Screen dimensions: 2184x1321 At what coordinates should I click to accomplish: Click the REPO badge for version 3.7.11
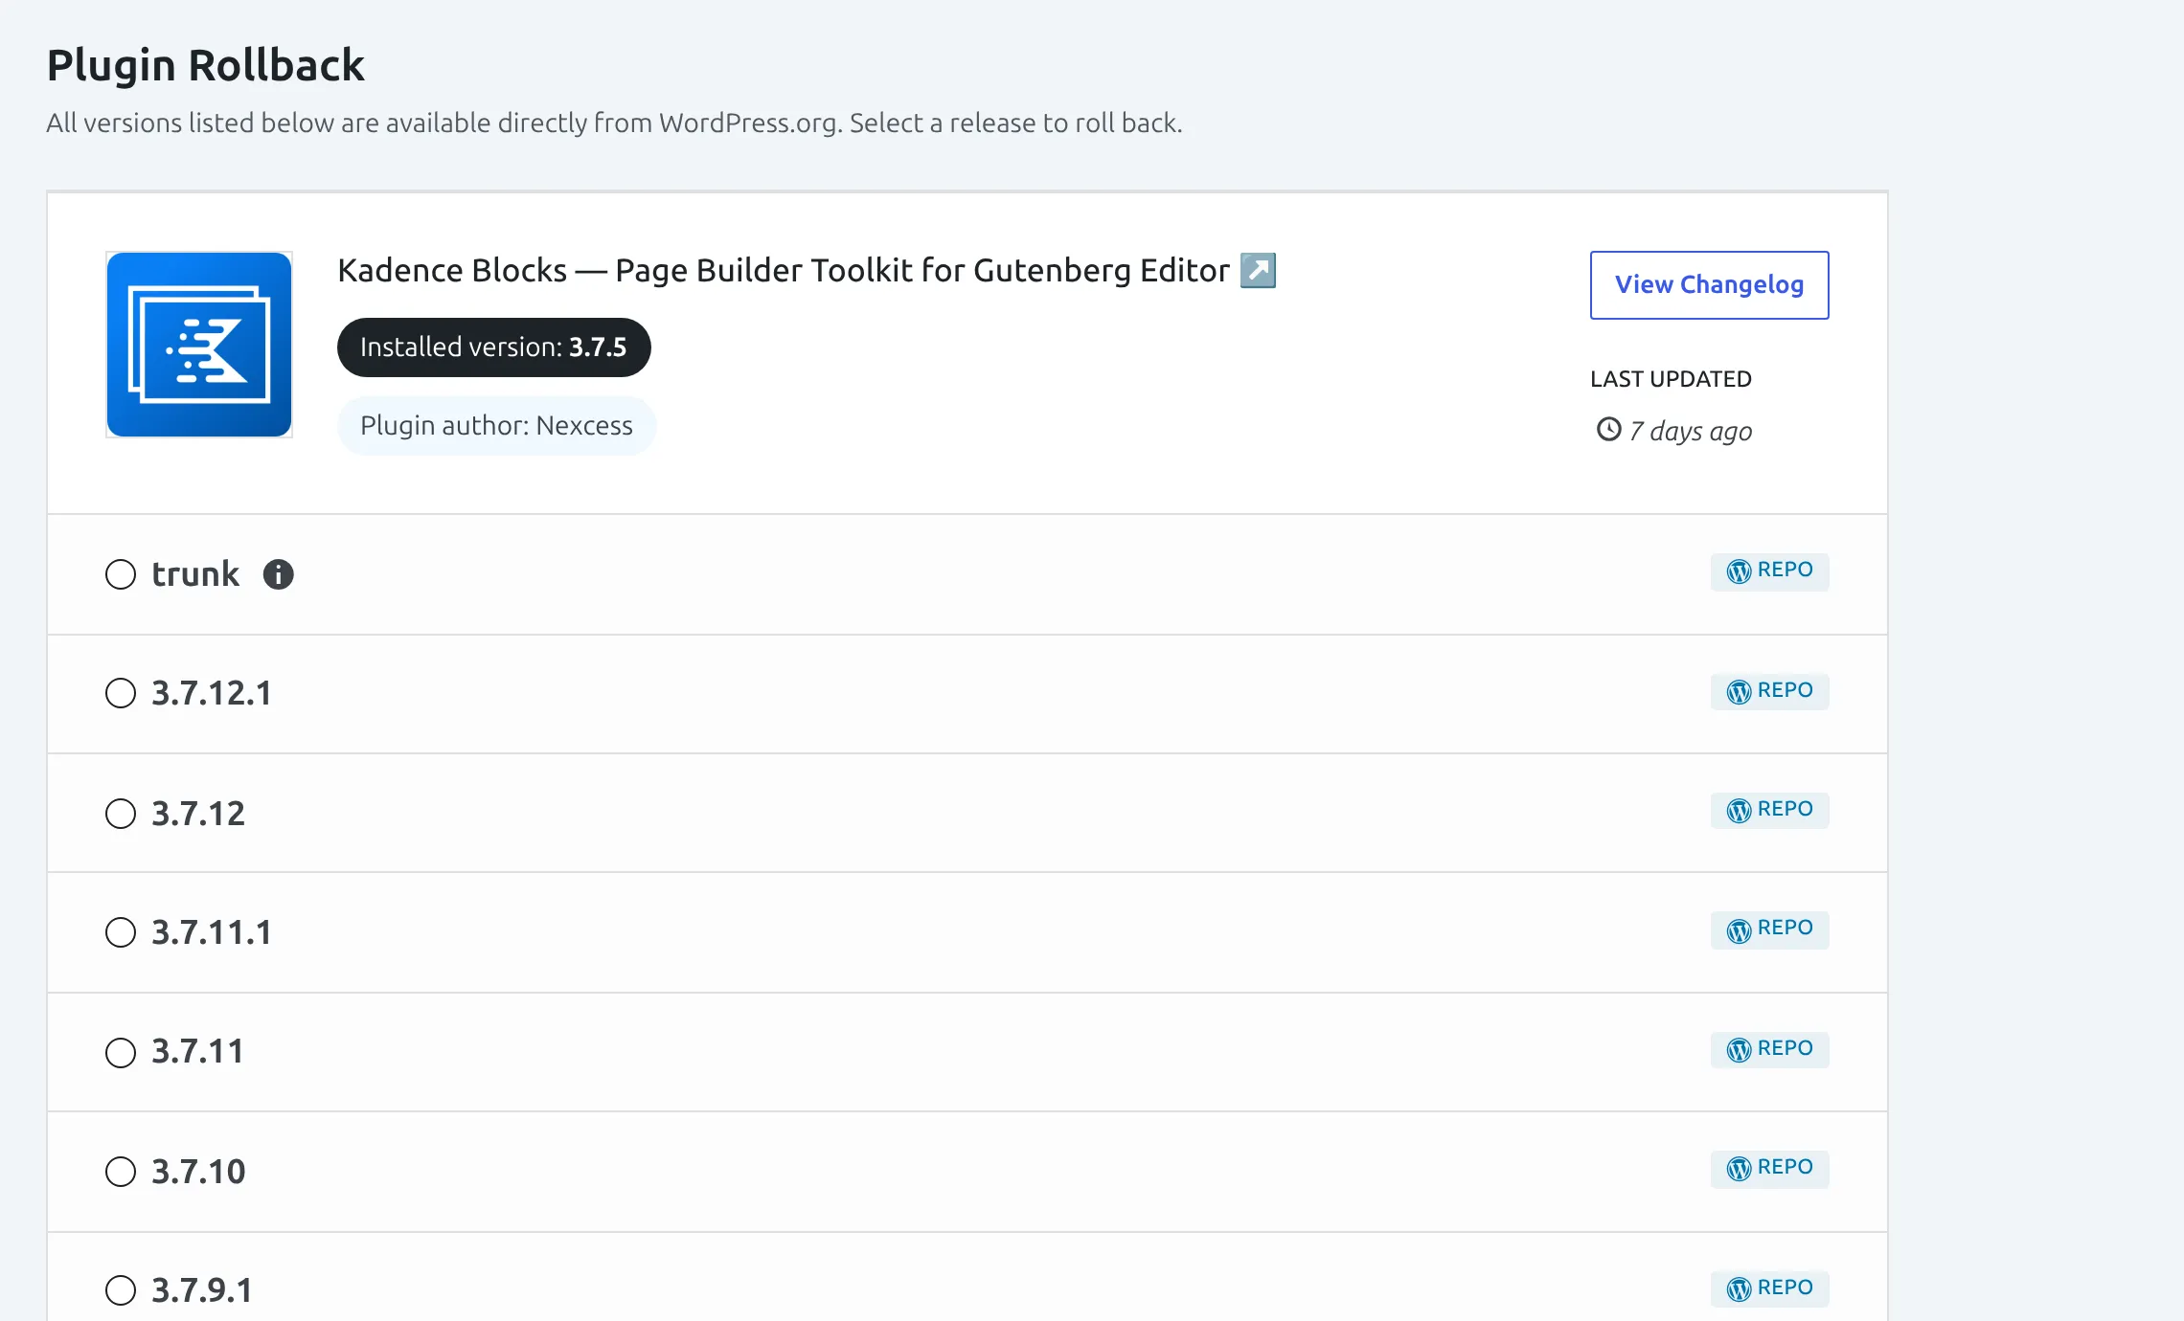pyautogui.click(x=1769, y=1049)
